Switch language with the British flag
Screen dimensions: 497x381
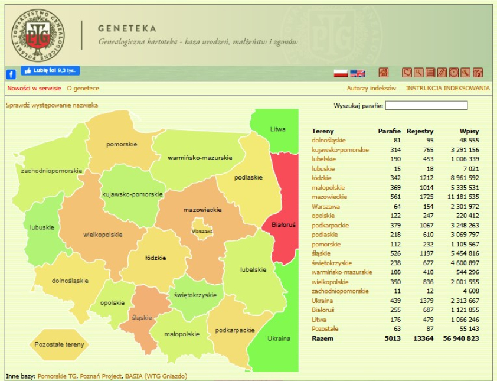click(x=358, y=74)
